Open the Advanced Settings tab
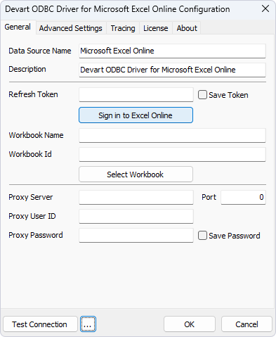The height and width of the screenshot is (337, 276). (x=71, y=28)
